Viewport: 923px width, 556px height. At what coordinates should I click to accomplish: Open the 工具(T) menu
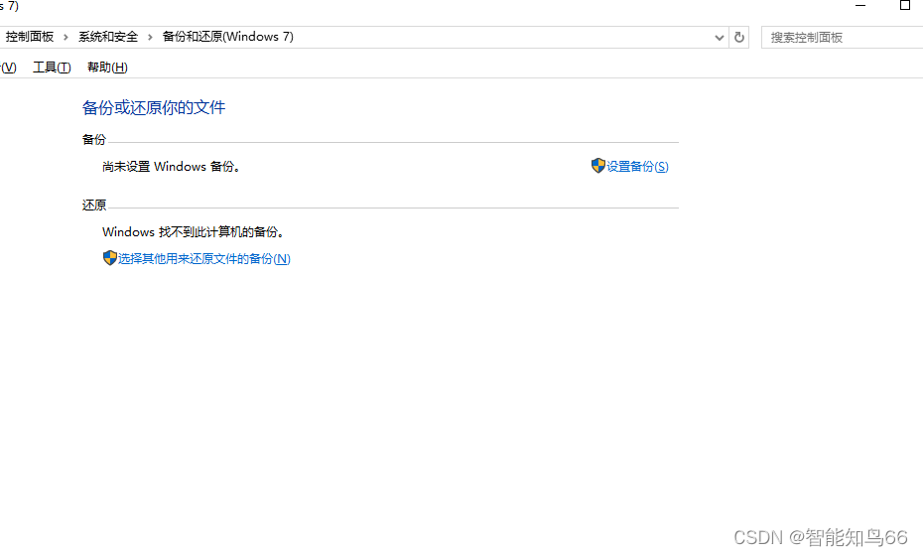(x=52, y=68)
